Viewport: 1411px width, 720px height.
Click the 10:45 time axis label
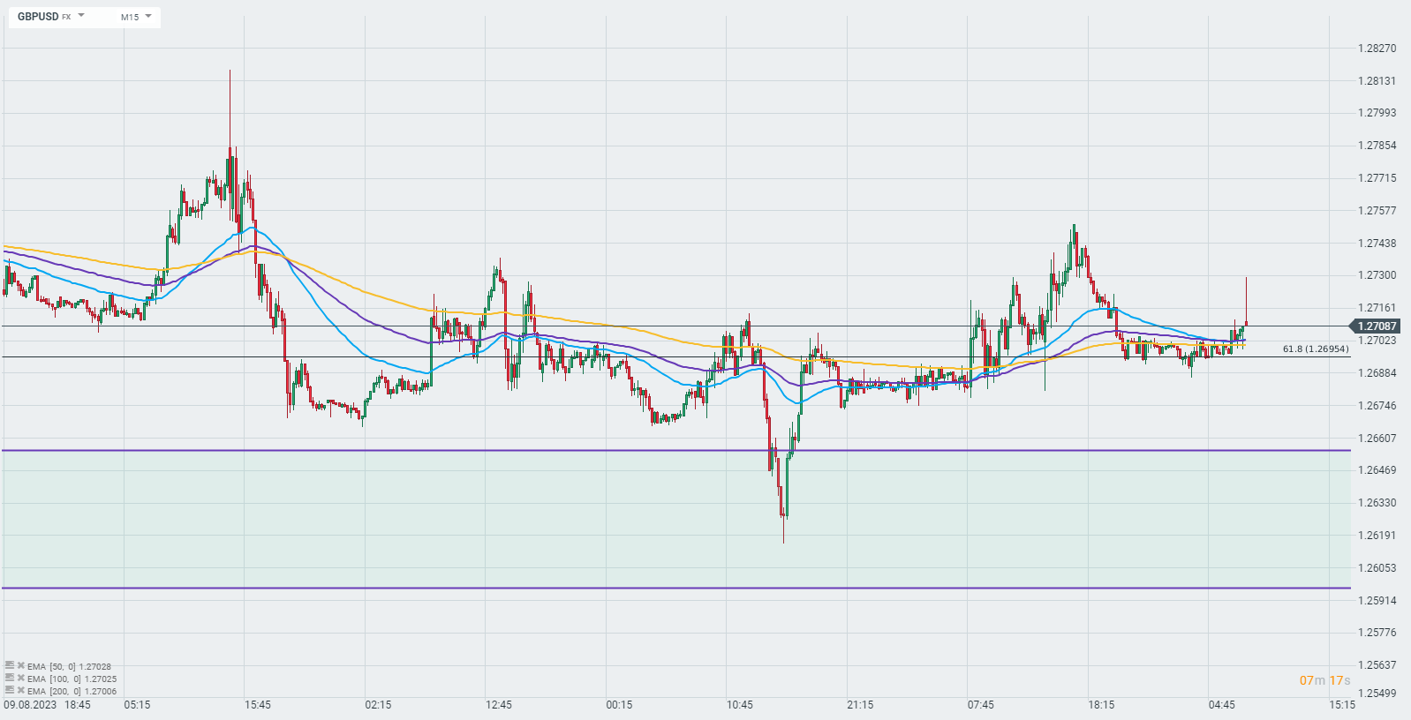tap(740, 705)
